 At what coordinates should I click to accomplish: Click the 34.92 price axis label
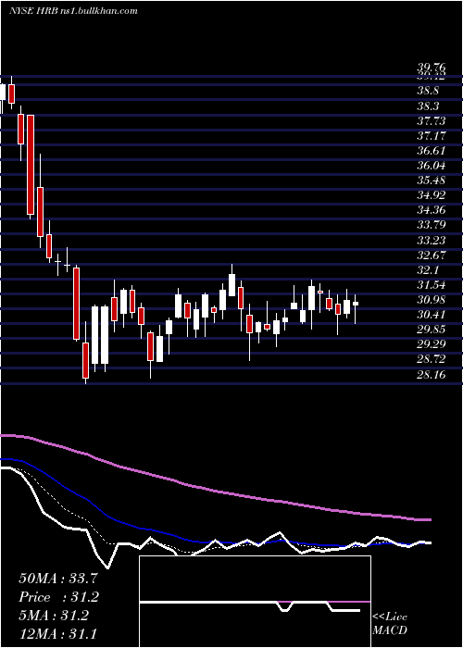[432, 195]
